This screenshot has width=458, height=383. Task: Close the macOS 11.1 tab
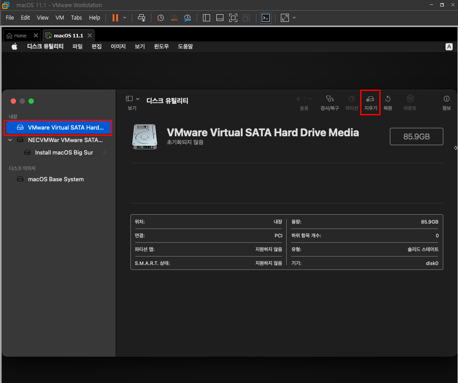coord(89,35)
